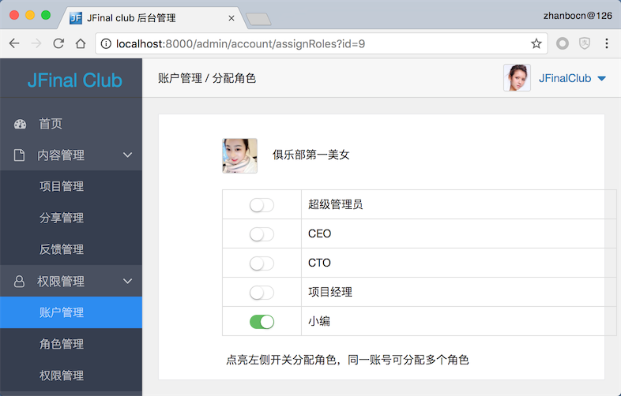Disable the 小编 role switch
The image size is (621, 396).
[x=262, y=322]
